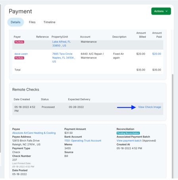Click the Pending Reconciliation badge

(128, 133)
